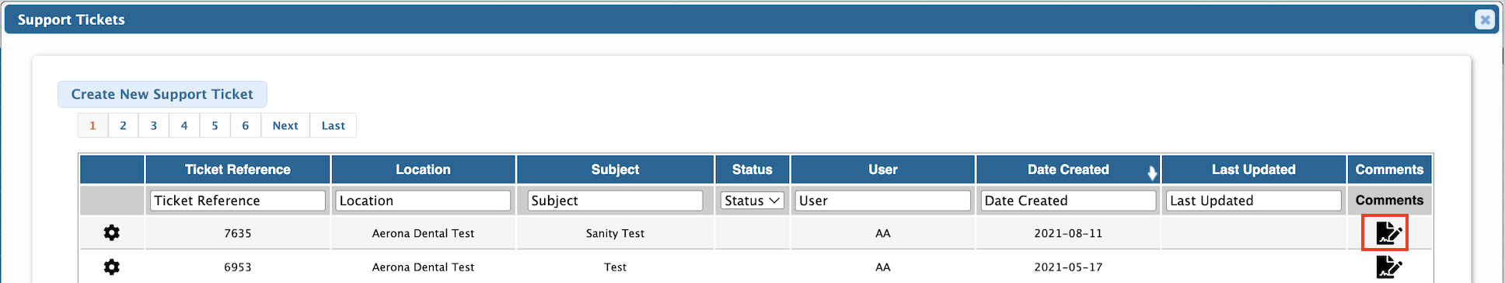Focus the User filter field

(x=883, y=201)
